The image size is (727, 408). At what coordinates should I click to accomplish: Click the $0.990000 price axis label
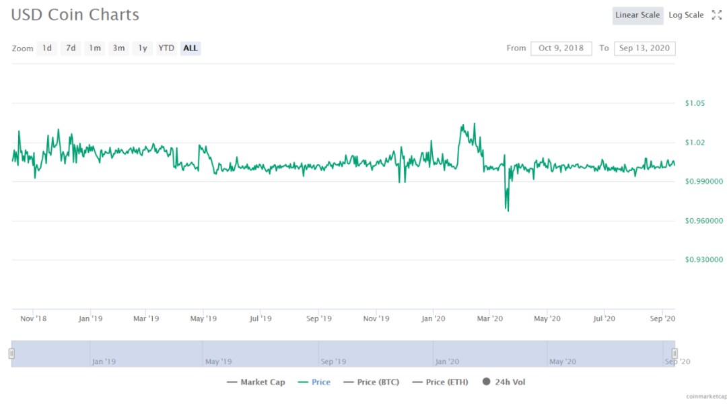(704, 182)
